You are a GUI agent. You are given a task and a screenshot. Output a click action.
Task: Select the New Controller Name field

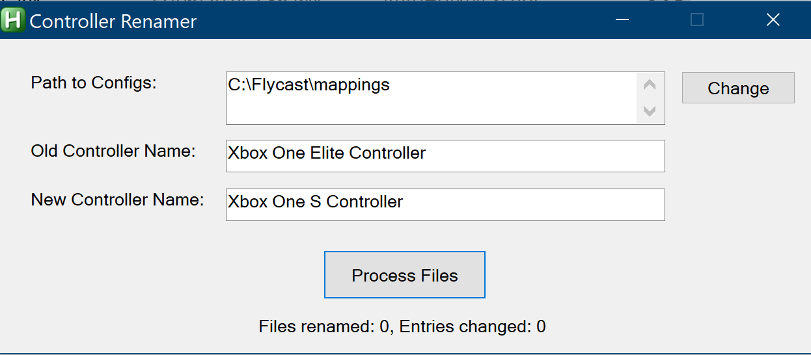pos(445,204)
